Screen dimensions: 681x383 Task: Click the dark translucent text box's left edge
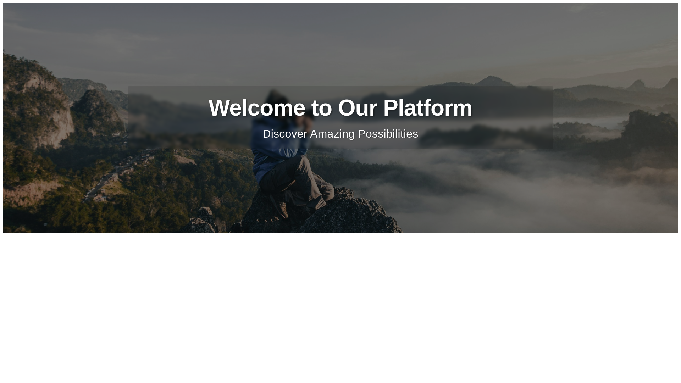click(x=128, y=117)
